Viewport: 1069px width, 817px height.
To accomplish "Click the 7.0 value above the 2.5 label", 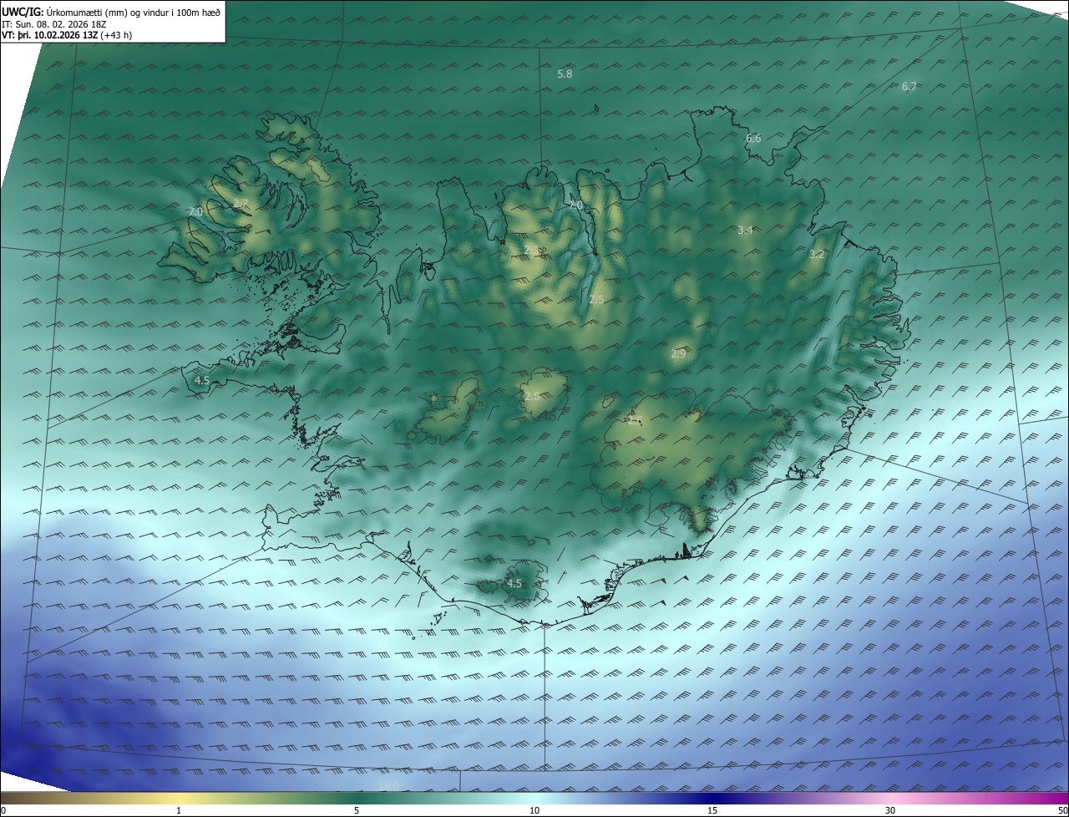I will 575,206.
